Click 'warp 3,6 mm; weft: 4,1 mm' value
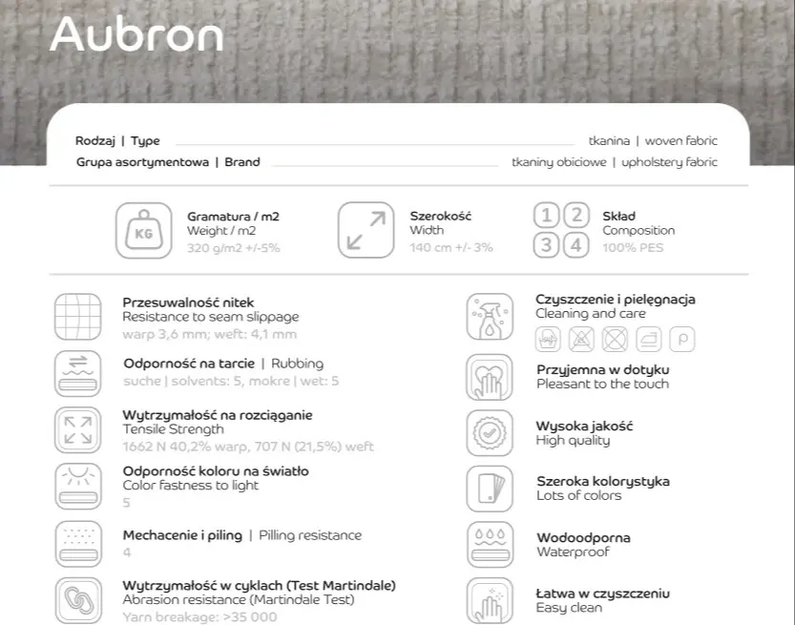795x625 pixels. 209,334
